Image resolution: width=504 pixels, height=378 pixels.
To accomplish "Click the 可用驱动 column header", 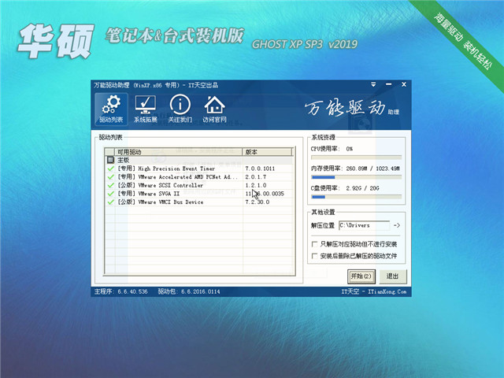I will [x=179, y=152].
